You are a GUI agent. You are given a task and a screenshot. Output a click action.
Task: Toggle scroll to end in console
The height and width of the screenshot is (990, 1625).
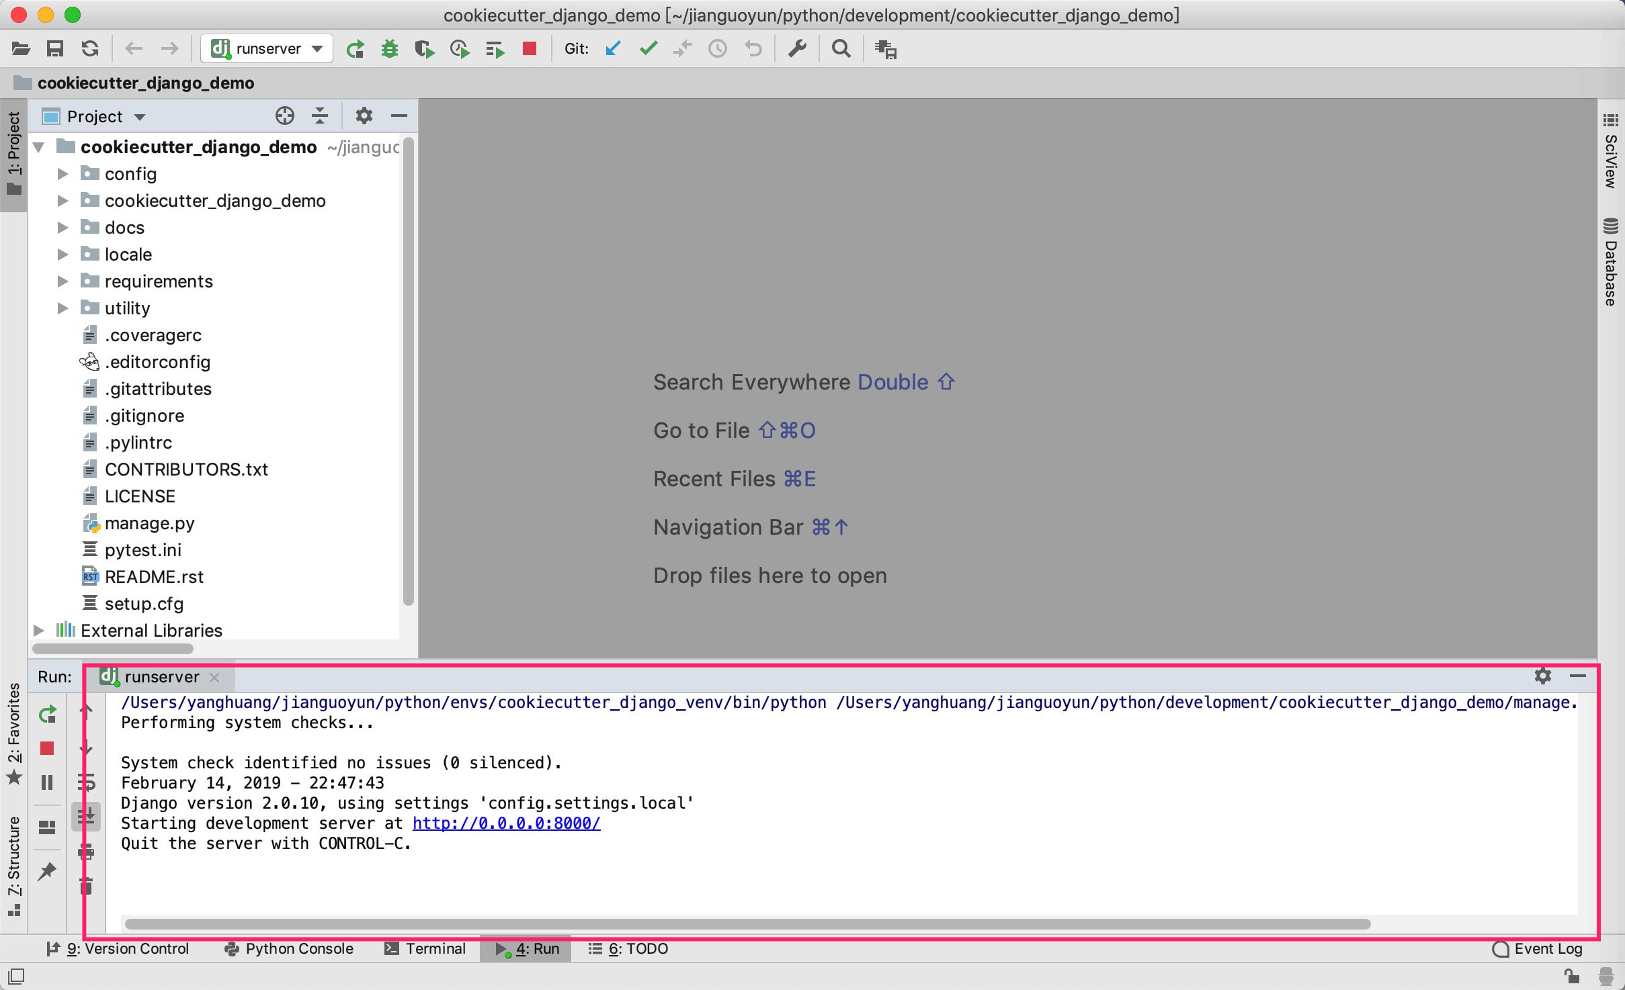click(85, 816)
